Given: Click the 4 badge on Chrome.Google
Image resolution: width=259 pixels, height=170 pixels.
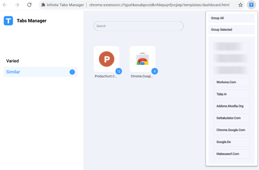Looking at the screenshot, I should (x=155, y=71).
